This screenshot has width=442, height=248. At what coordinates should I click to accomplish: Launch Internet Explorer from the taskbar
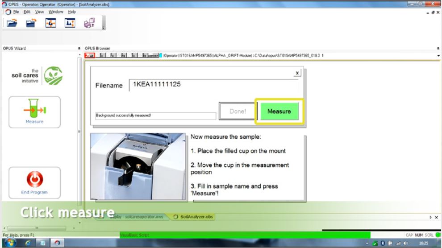(x=28, y=243)
